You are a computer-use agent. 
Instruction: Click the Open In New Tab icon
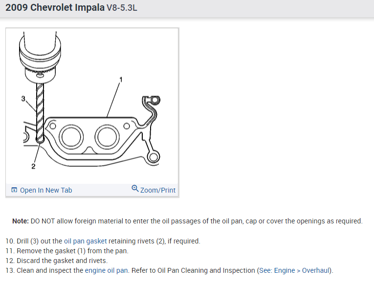click(x=14, y=190)
